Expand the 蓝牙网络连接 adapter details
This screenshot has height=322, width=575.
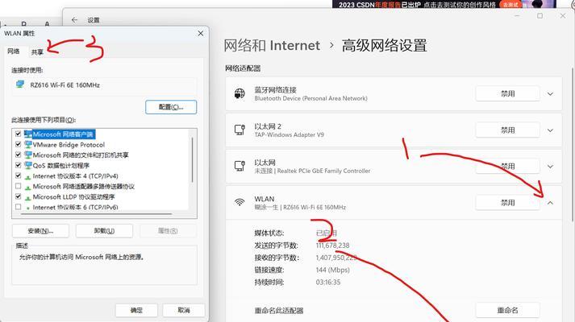(551, 94)
